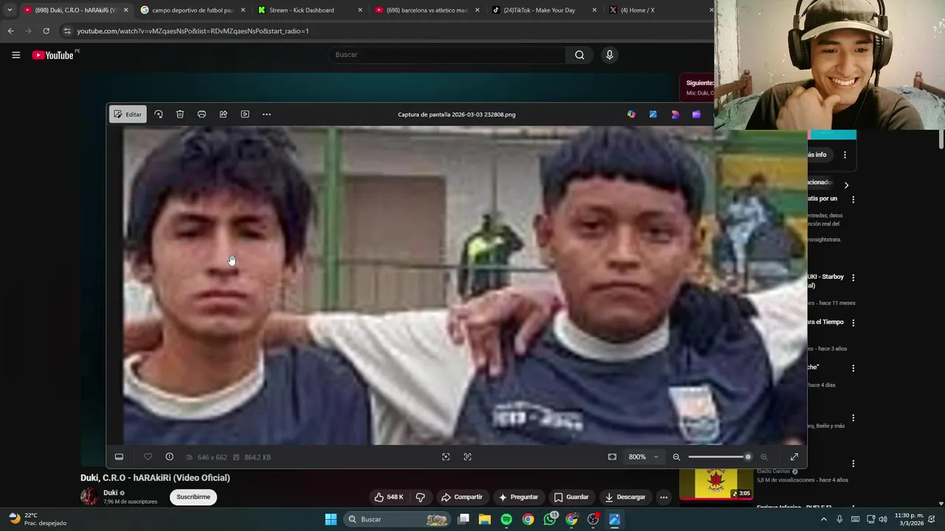
Task: Click the Chrome address bar URL
Action: 193,31
